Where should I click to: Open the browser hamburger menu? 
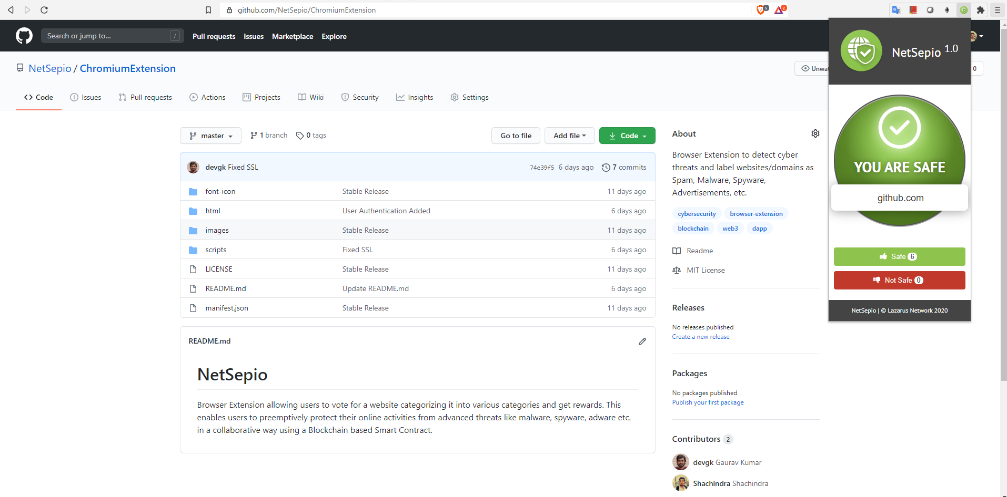coord(998,10)
